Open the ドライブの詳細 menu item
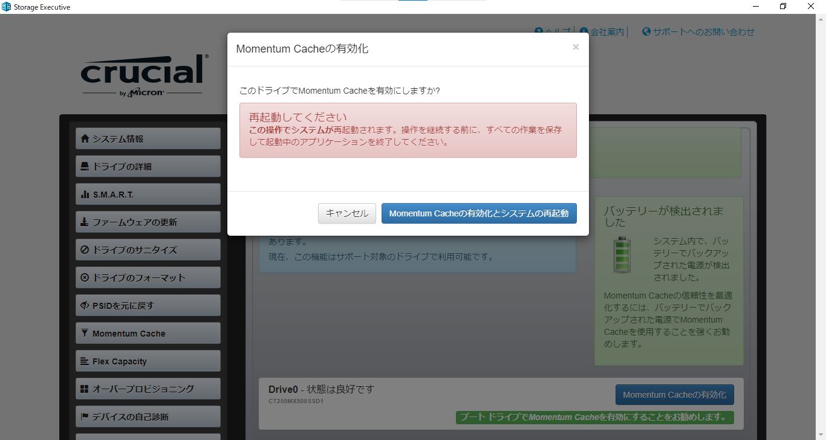The image size is (826, 440). pyautogui.click(x=148, y=166)
